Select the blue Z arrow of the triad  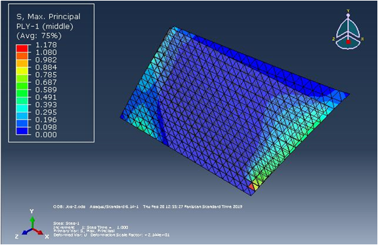(x=27, y=231)
